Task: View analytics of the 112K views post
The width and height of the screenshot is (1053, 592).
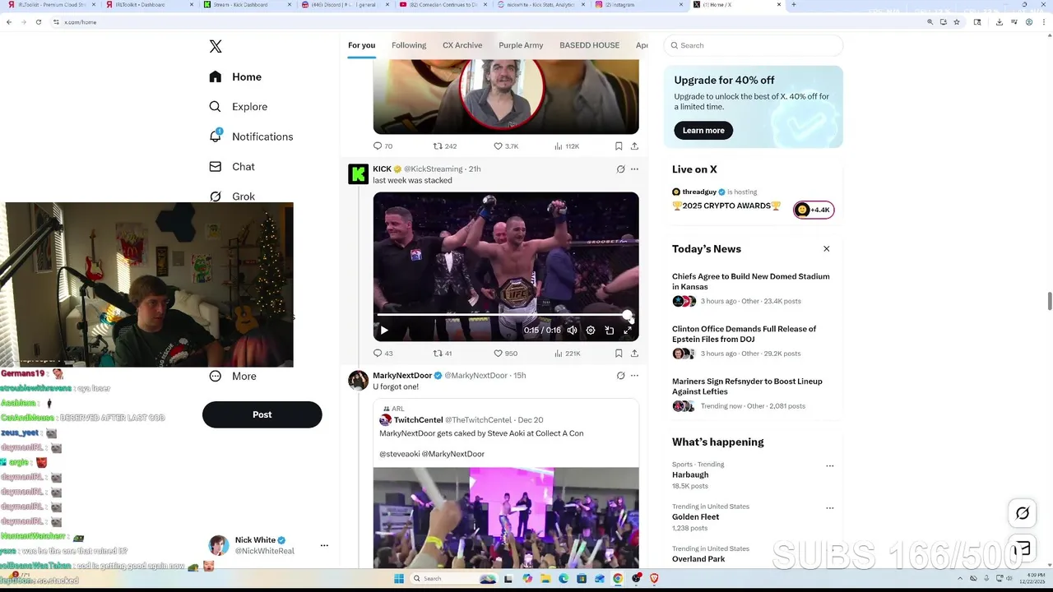Action: [567, 146]
